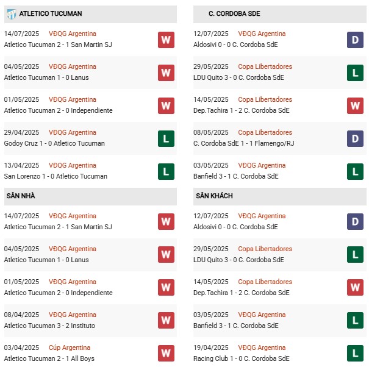
Task: Click W badge for Dep.Tachira match under SÂN KHÁCH
Action: (x=355, y=288)
